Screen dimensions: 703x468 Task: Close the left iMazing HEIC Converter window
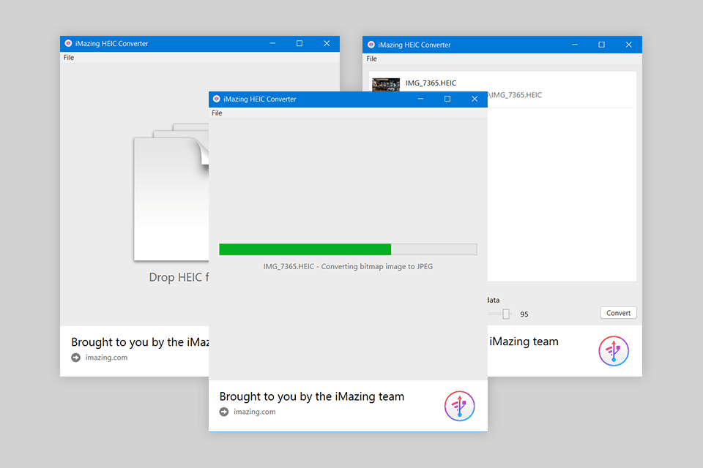327,43
